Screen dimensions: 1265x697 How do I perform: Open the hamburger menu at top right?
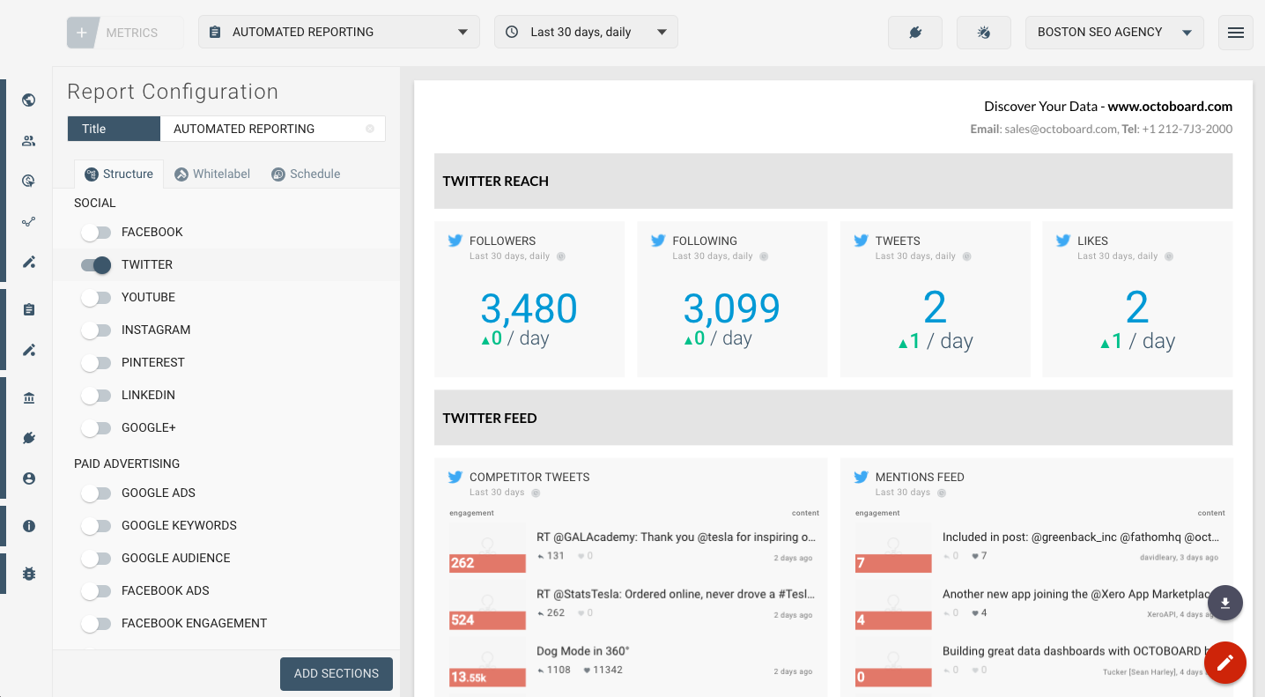[1236, 33]
